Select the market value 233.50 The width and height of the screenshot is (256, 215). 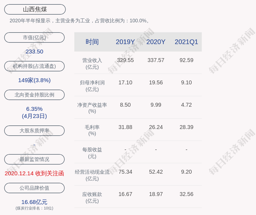34,52
